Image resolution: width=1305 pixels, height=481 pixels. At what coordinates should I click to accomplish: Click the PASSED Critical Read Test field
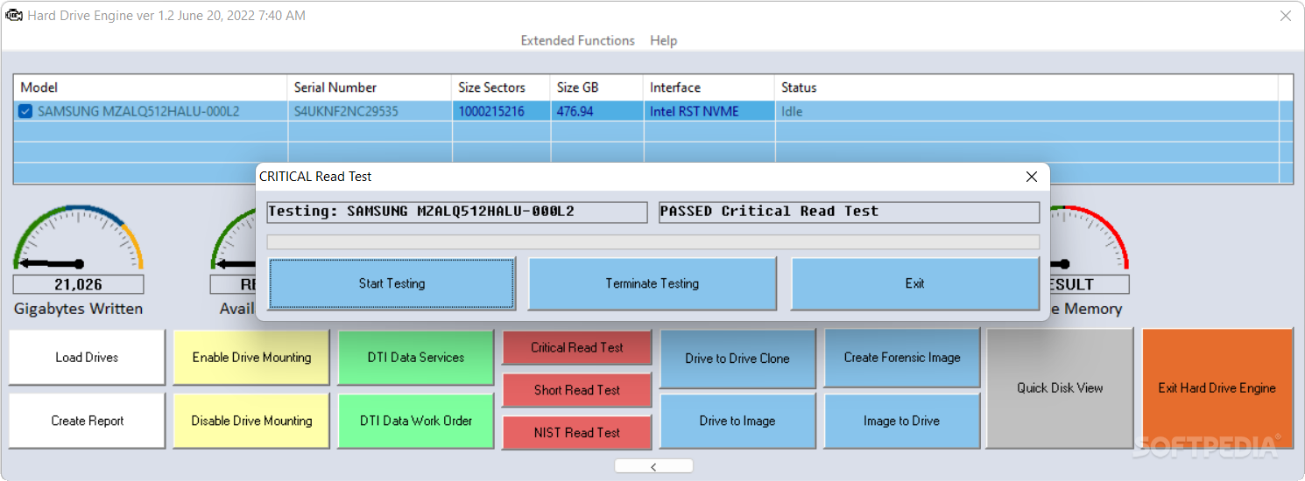(849, 212)
